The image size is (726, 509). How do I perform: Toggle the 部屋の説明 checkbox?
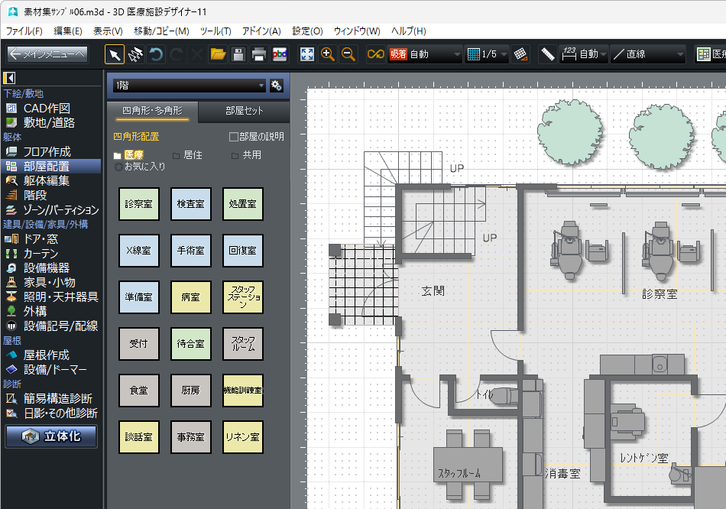pyautogui.click(x=235, y=137)
